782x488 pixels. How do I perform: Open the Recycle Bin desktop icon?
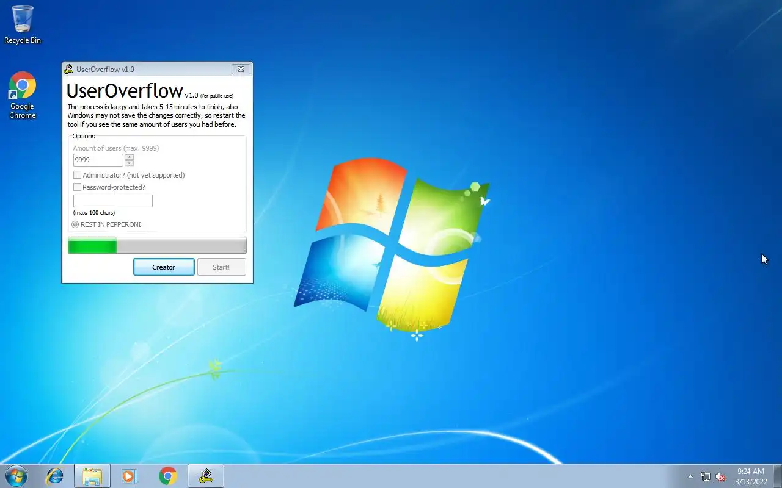coord(23,24)
